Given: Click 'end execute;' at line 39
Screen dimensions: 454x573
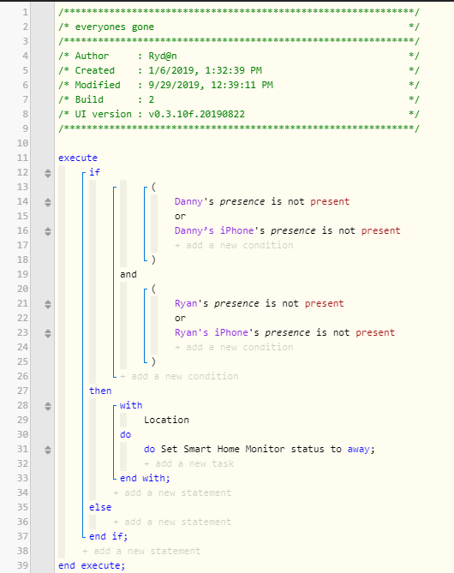Looking at the screenshot, I should point(92,565).
